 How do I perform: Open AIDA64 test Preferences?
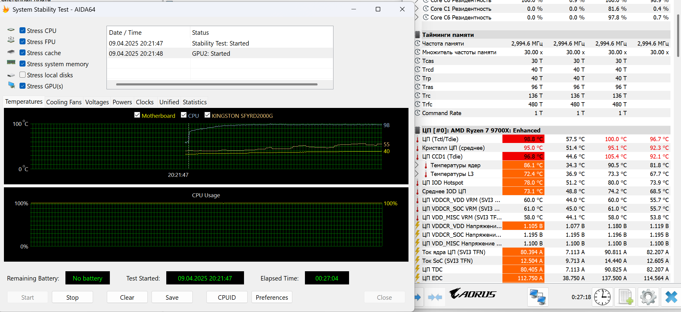coord(272,297)
